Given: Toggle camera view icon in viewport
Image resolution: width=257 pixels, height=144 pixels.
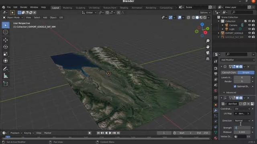Looking at the screenshot, I should [208, 53].
